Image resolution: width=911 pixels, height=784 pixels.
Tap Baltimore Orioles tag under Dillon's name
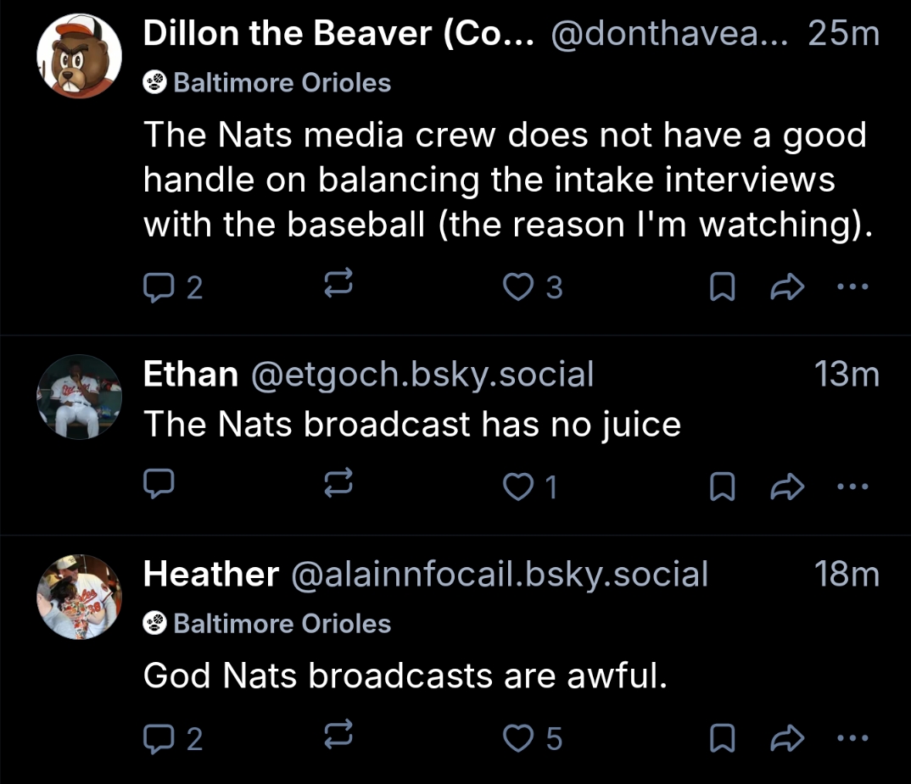(267, 83)
